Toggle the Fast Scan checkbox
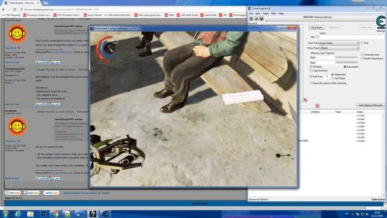Viewport: 387px width, 218px height. 311,76
